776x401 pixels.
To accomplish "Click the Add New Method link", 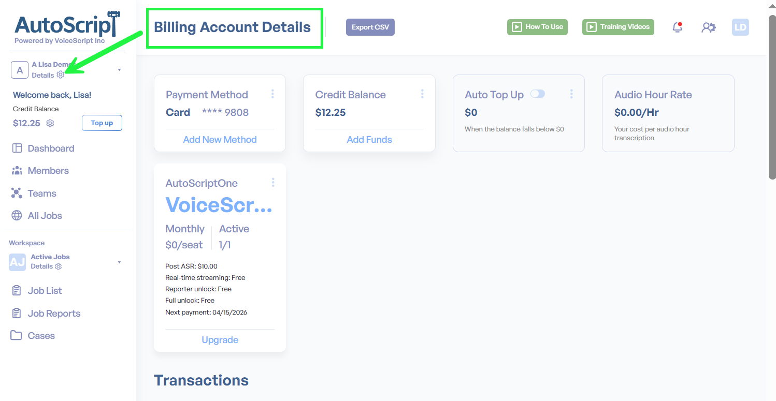I will point(220,140).
